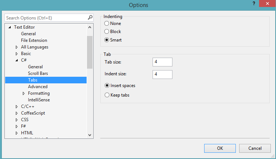The height and width of the screenshot is (159, 276).
Task: Select Block indenting radio button
Action: click(107, 32)
